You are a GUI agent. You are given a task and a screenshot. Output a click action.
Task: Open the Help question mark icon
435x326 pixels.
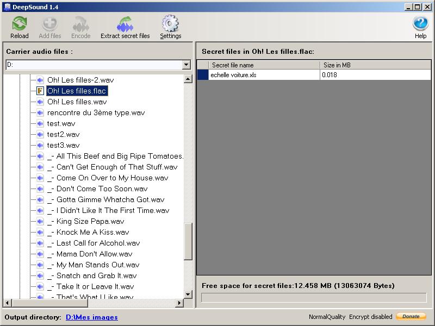[420, 23]
